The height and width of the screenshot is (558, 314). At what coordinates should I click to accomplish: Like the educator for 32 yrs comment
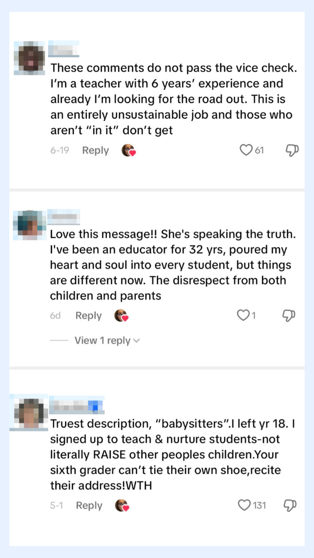point(243,315)
